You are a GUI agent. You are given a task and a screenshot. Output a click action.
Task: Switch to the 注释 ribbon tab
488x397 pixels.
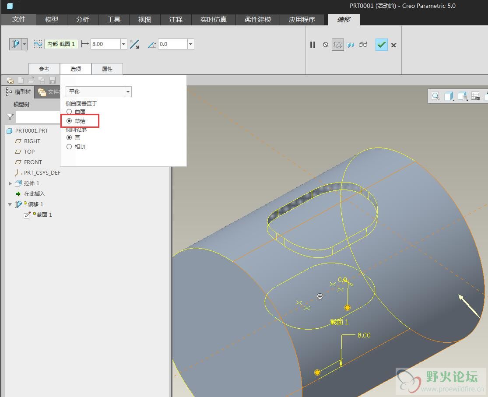pyautogui.click(x=176, y=19)
